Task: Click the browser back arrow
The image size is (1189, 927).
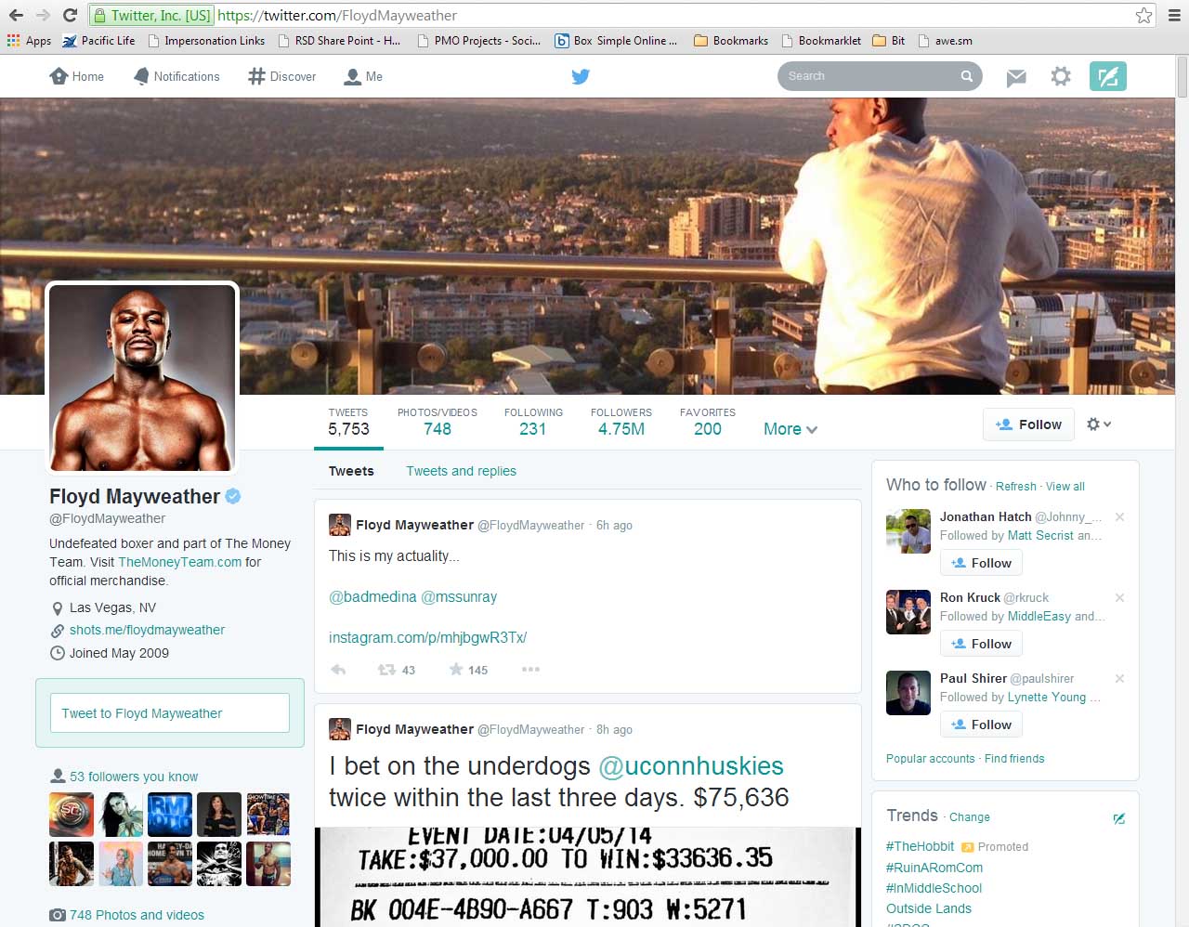Action: [16, 15]
